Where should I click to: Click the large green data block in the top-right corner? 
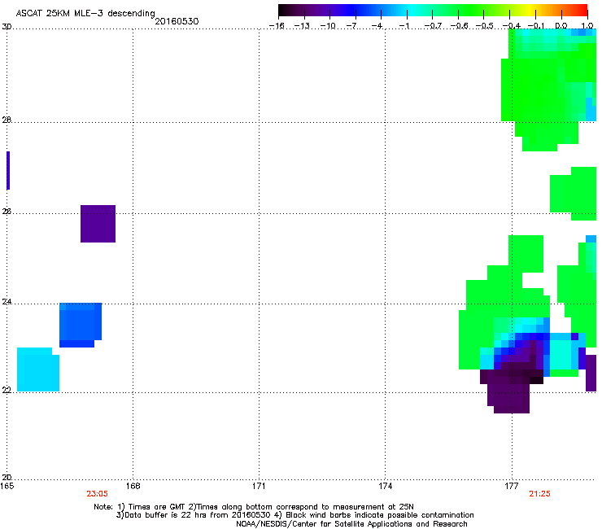[x=548, y=89]
